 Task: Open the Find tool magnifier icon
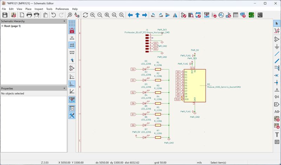click(x=70, y=15)
